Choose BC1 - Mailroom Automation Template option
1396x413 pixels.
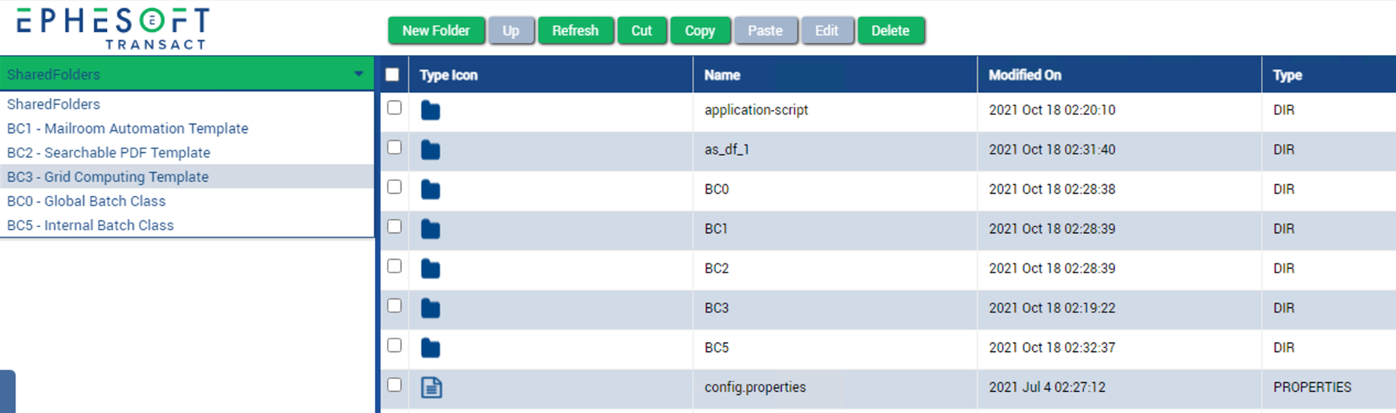click(x=127, y=129)
